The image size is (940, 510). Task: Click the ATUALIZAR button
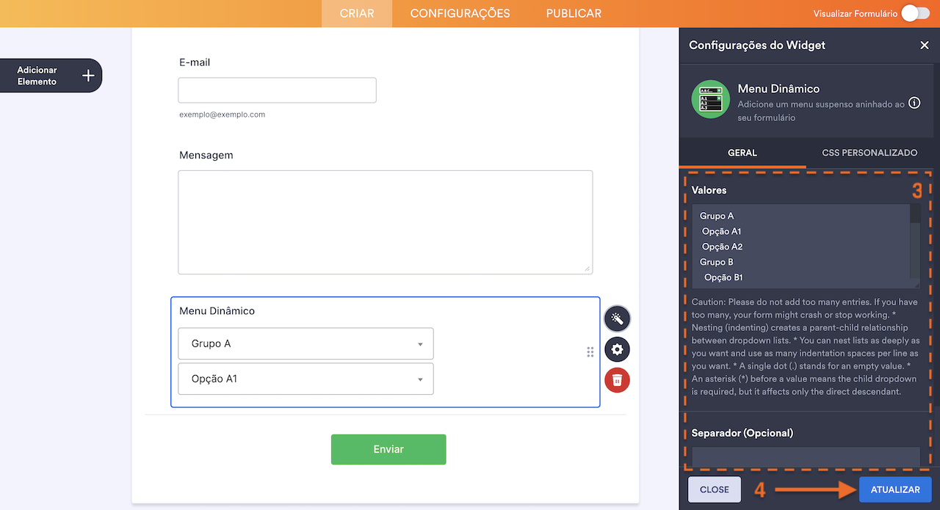tap(895, 489)
